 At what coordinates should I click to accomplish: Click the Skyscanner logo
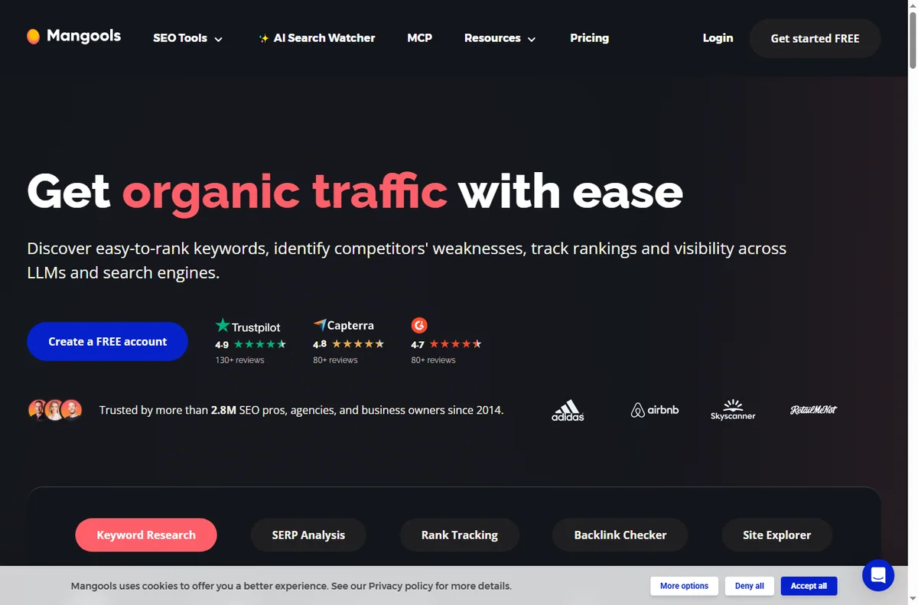point(733,410)
